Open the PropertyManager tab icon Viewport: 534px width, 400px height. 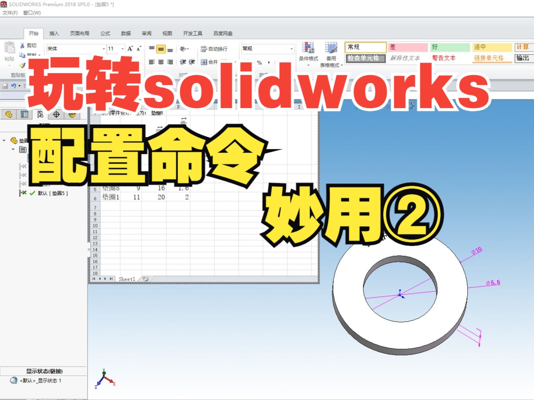[x=24, y=115]
